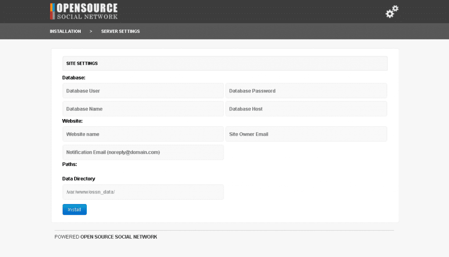This screenshot has height=257, width=449.
Task: Click the Database section label
Action: (x=74, y=78)
